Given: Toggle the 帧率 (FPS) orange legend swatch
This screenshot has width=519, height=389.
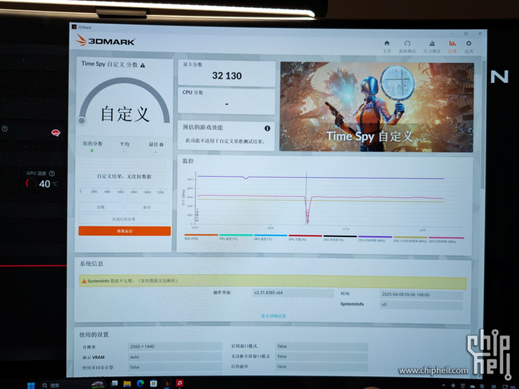Looking at the screenshot, I should (x=201, y=235).
